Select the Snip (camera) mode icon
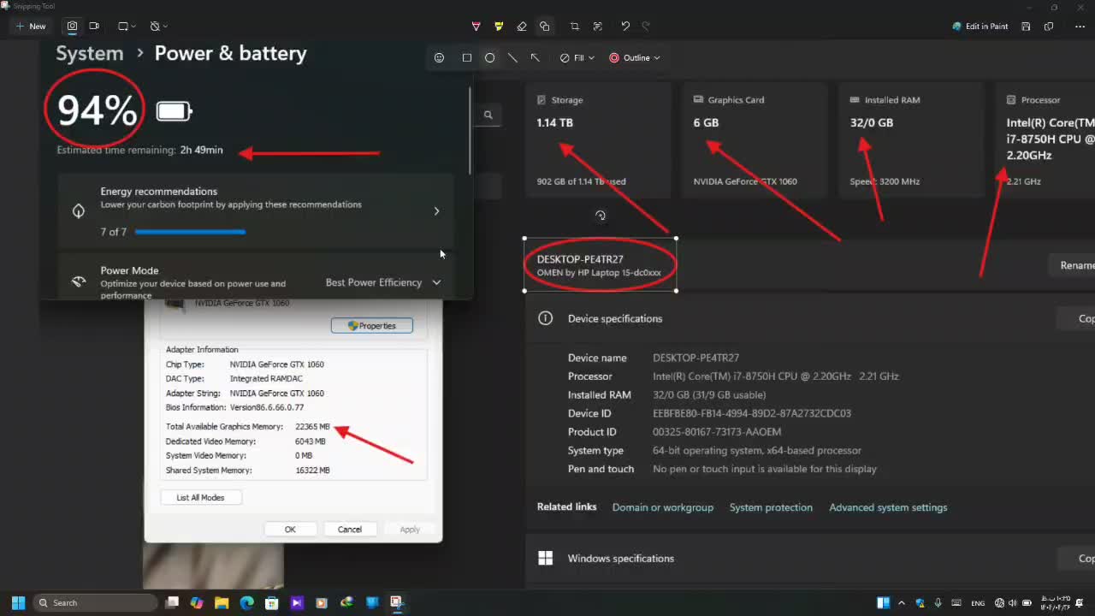 click(72, 27)
